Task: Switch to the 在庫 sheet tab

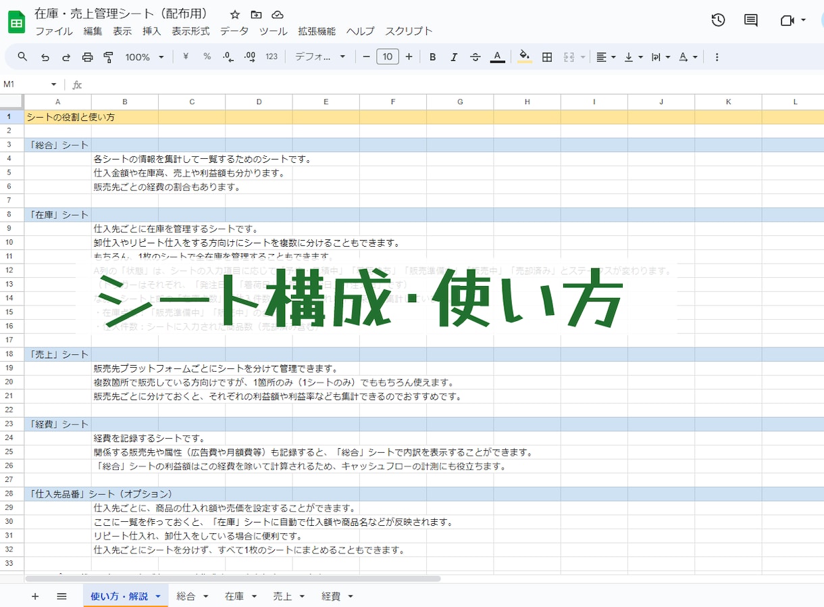Action: pos(234,596)
